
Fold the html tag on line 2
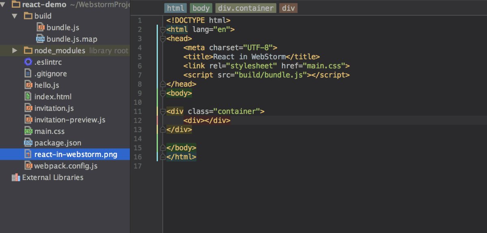[x=163, y=30]
